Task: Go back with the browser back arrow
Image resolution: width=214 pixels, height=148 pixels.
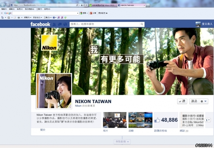Action: (3, 5)
